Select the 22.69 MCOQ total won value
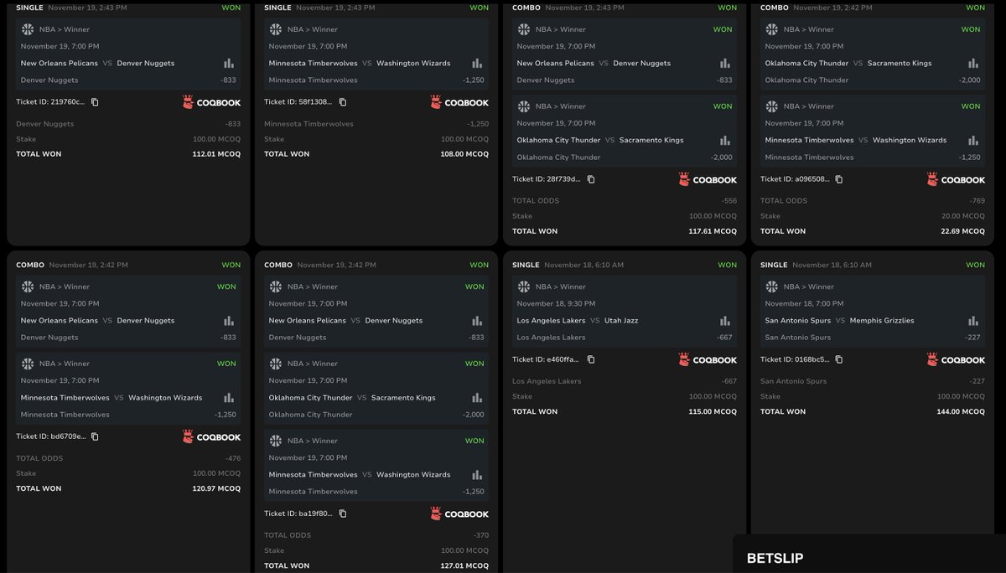 [x=963, y=231]
